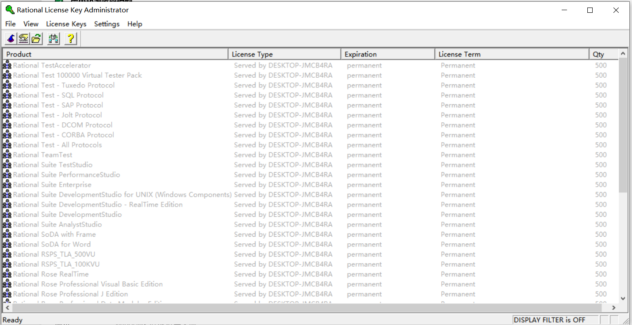Select Rational Test - SQL Protocol row
The image size is (632, 325).
(x=310, y=95)
